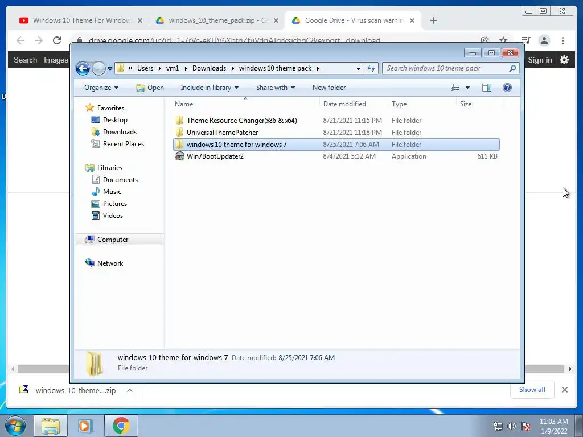583x437 pixels.
Task: Open the Documents library
Action: click(120, 180)
